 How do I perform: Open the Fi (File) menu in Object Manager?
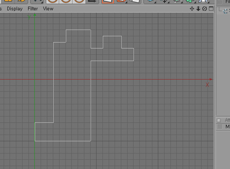[x=228, y=2]
